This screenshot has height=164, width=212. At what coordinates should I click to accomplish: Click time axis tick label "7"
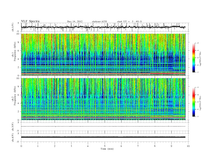tap(138, 146)
